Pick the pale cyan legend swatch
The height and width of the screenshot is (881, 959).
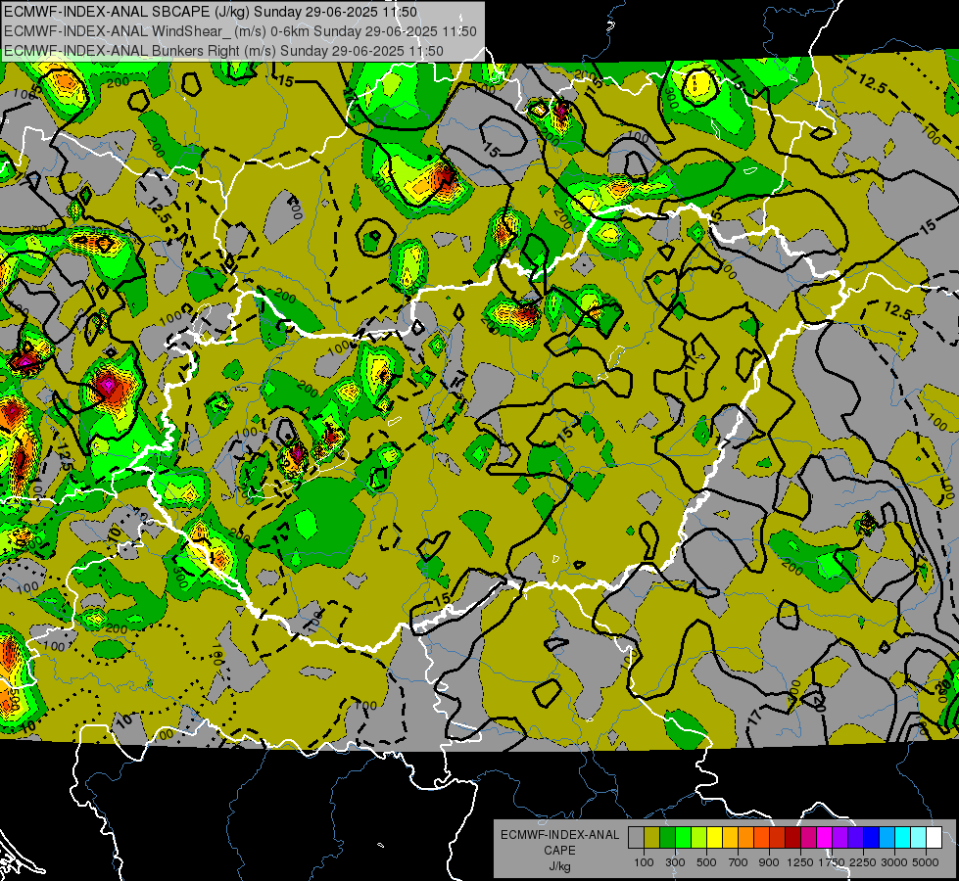[919, 838]
